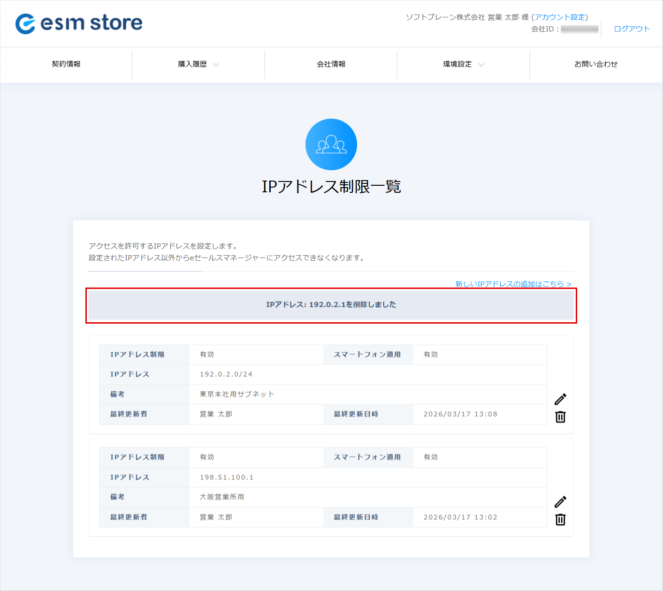Click the IP address value 192.0.2.0/24
This screenshot has width=663, height=591.
(x=226, y=374)
